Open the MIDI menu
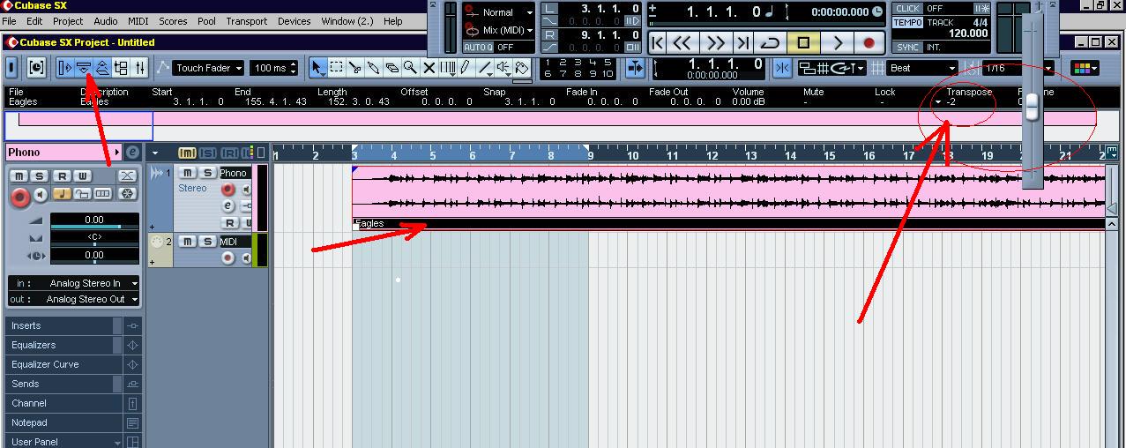Viewport: 1126px width, 448px height. (x=138, y=21)
